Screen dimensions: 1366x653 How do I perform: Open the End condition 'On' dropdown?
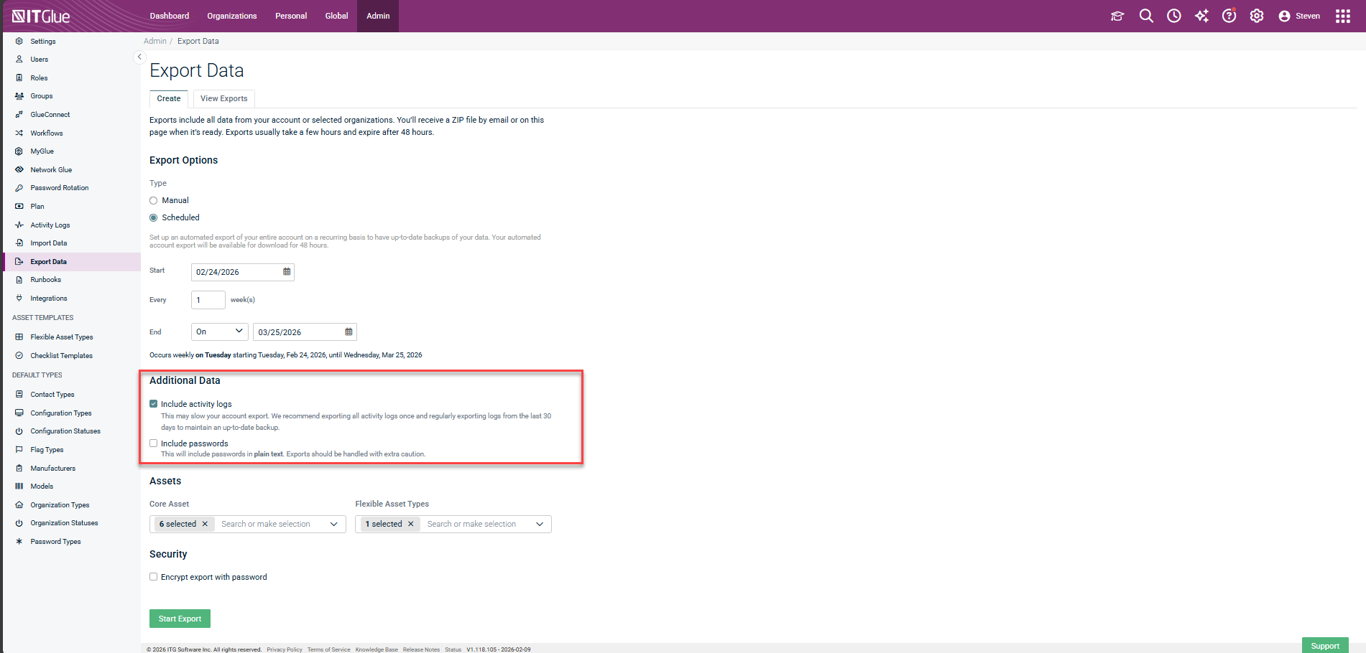(219, 332)
